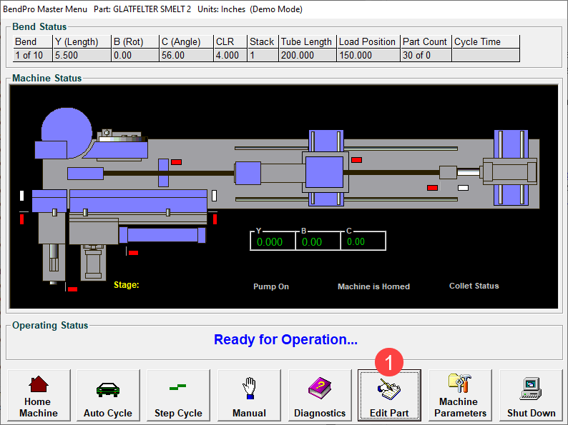Click the Load Position cell showing 150.000
The height and width of the screenshot is (425, 568).
(368, 55)
